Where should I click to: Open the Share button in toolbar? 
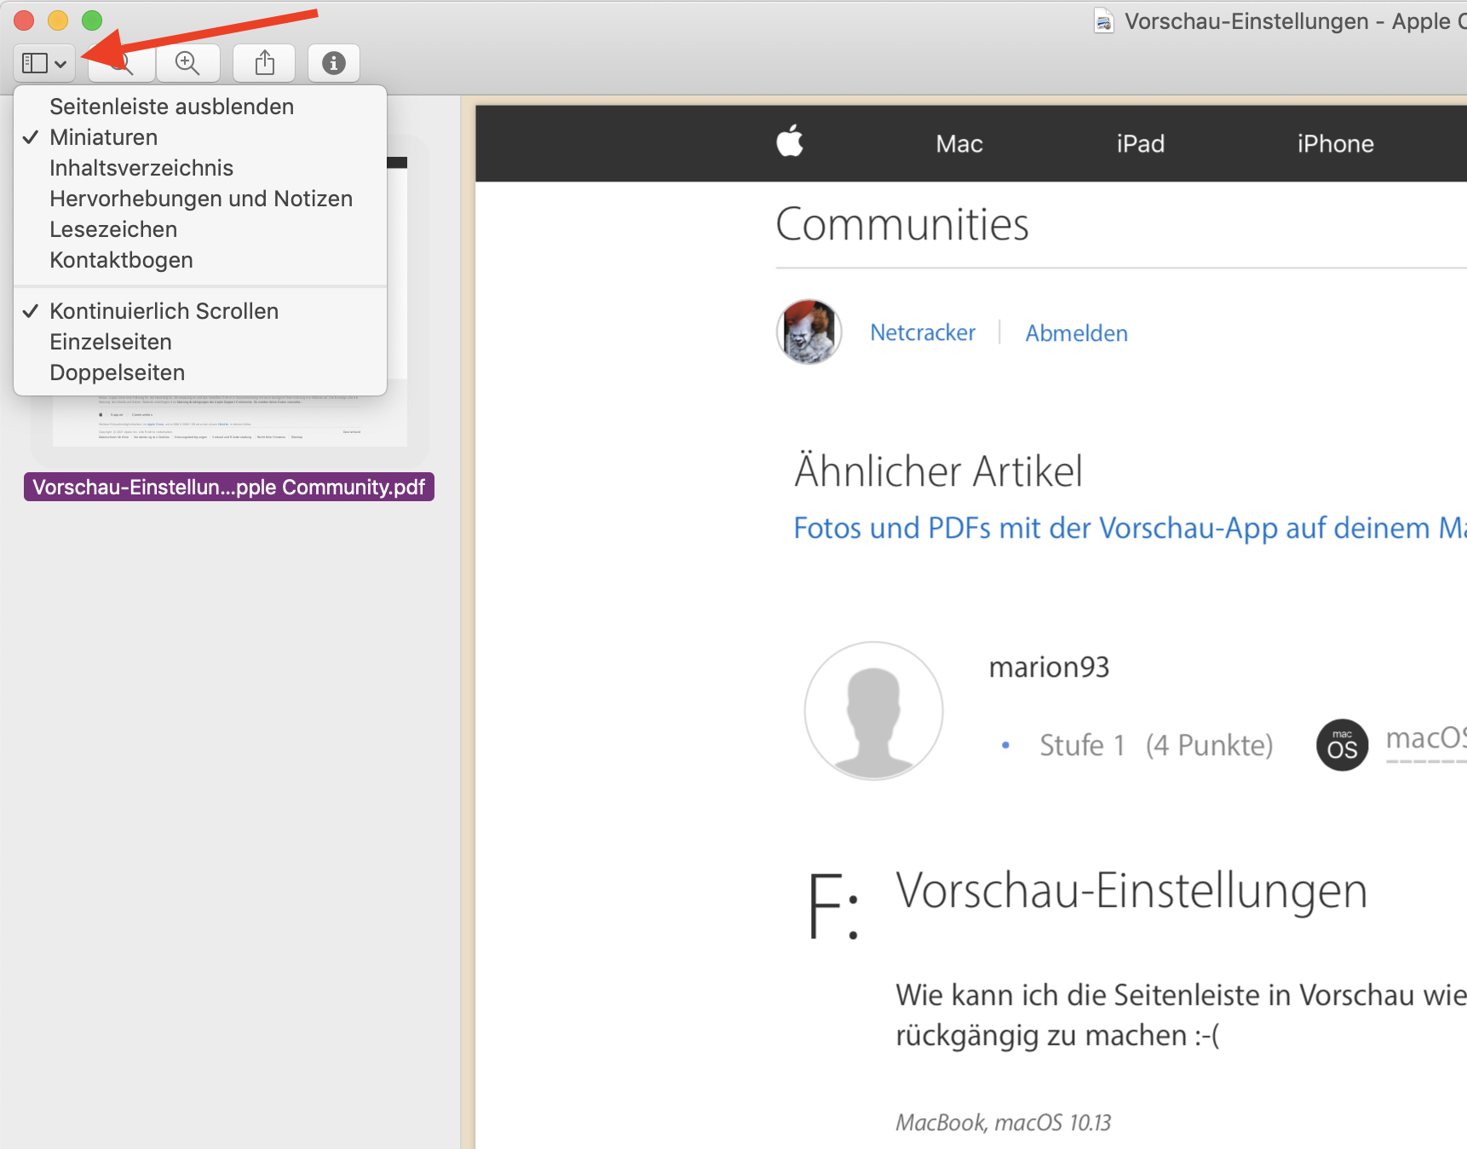[x=265, y=63]
